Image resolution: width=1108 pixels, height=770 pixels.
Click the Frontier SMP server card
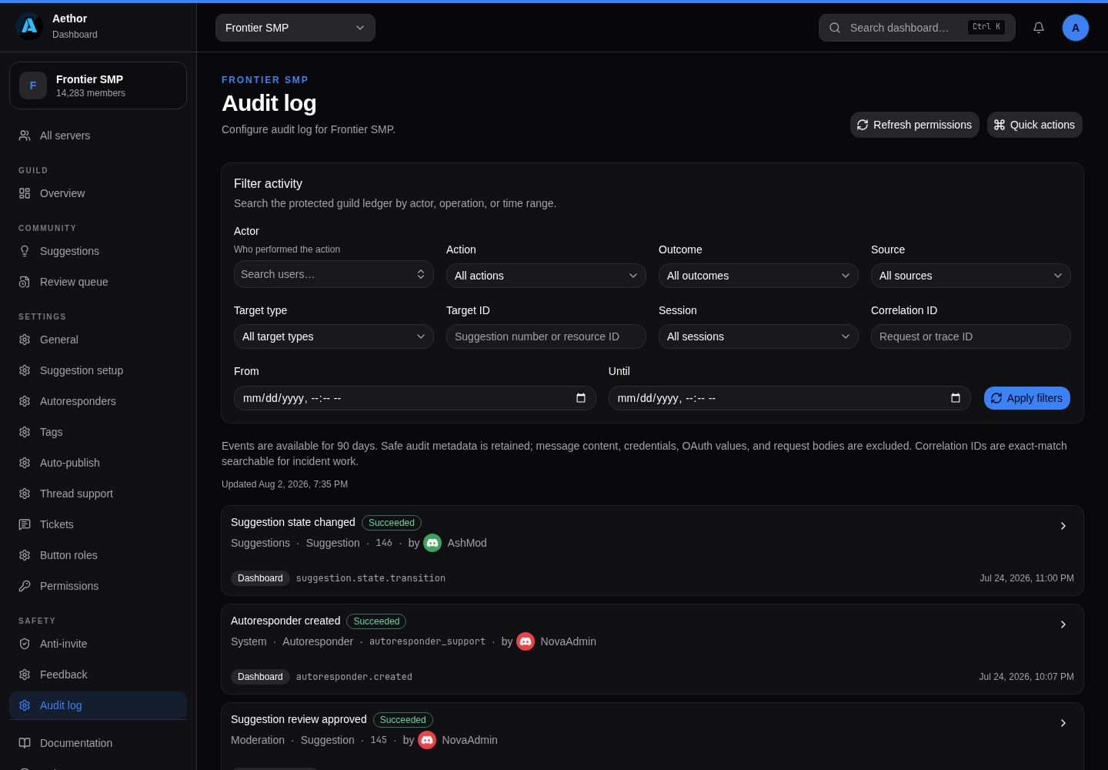(x=98, y=85)
